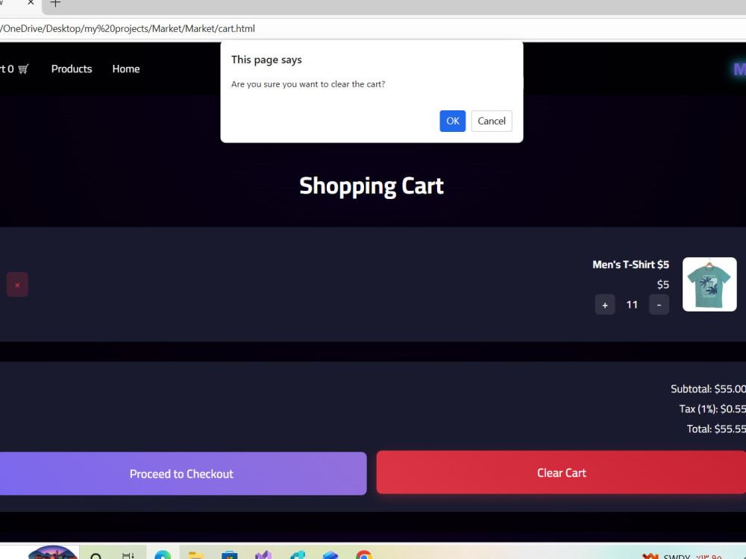This screenshot has height=559, width=746.
Task: Select the quantity value 11
Action: coord(632,305)
